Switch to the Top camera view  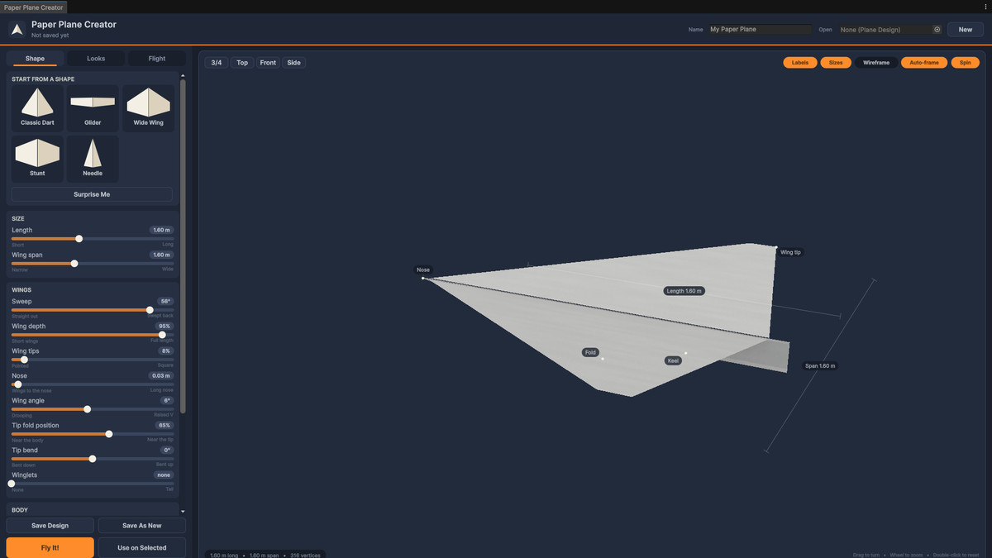tap(242, 63)
